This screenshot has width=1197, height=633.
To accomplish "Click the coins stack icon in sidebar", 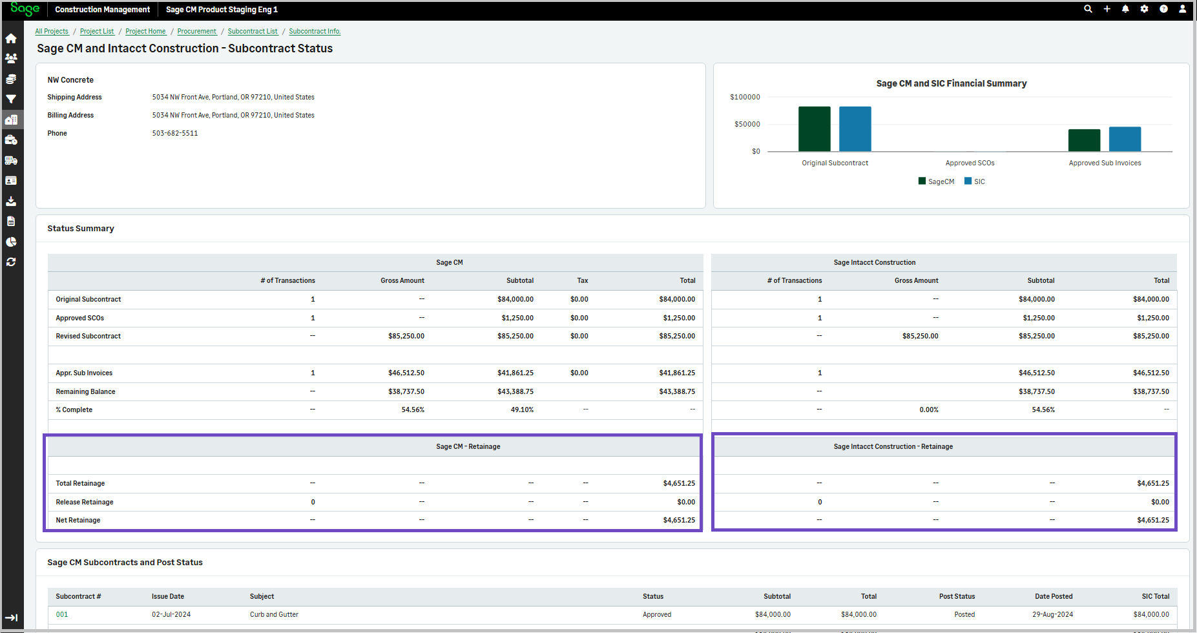I will (11, 79).
